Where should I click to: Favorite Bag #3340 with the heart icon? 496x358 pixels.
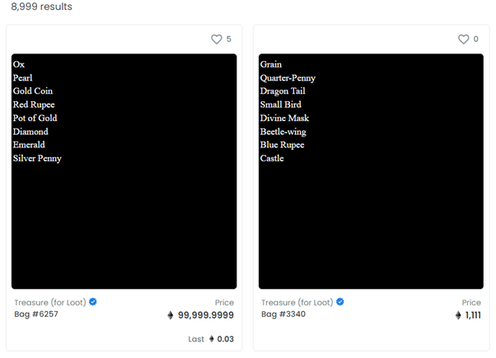click(464, 40)
